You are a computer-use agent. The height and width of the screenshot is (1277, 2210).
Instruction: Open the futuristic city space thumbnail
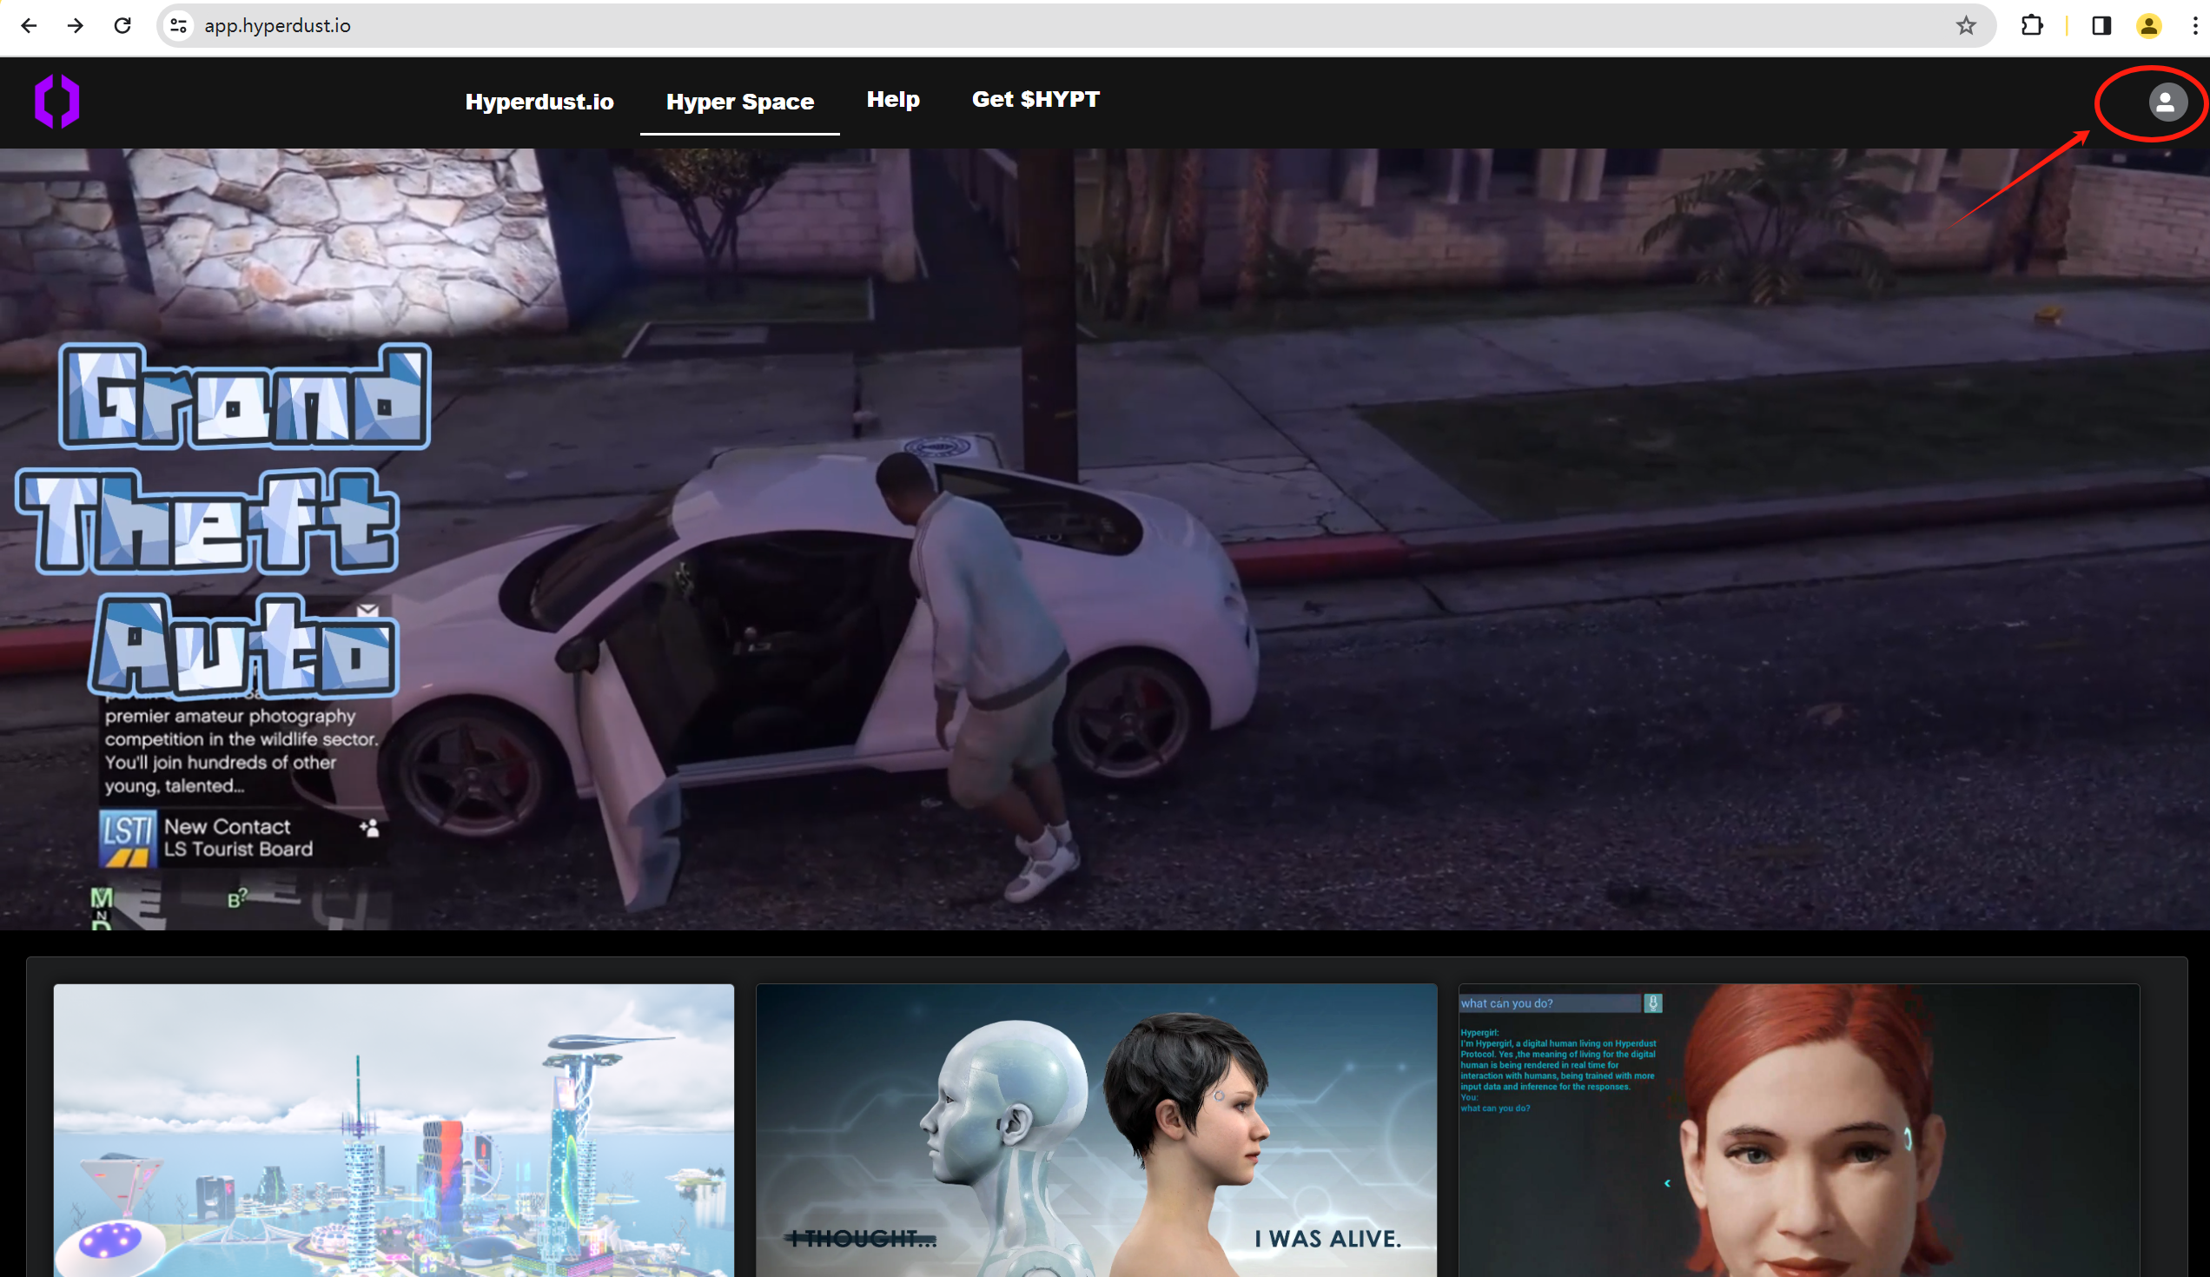[393, 1129]
